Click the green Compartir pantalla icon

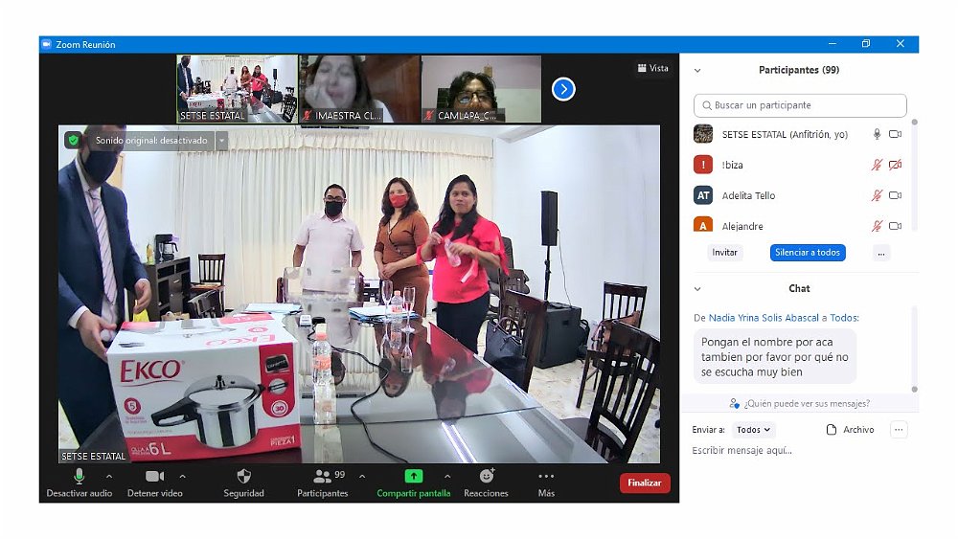[x=413, y=476]
